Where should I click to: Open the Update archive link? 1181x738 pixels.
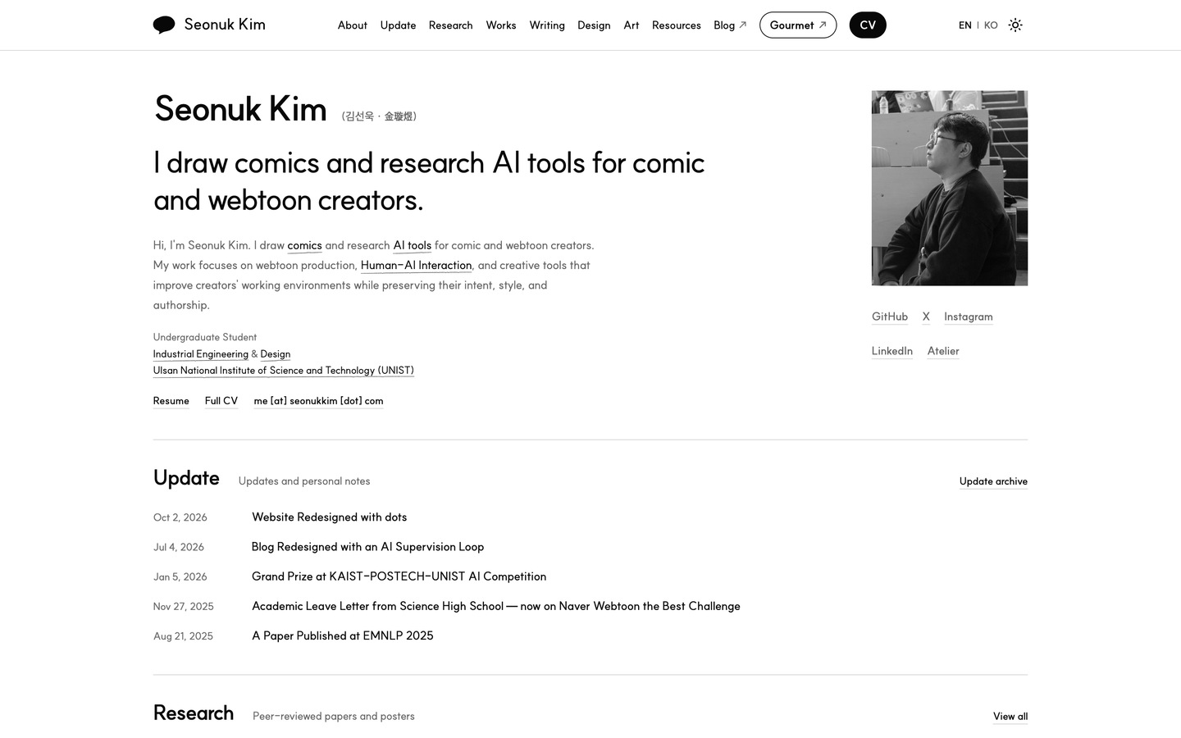tap(993, 481)
